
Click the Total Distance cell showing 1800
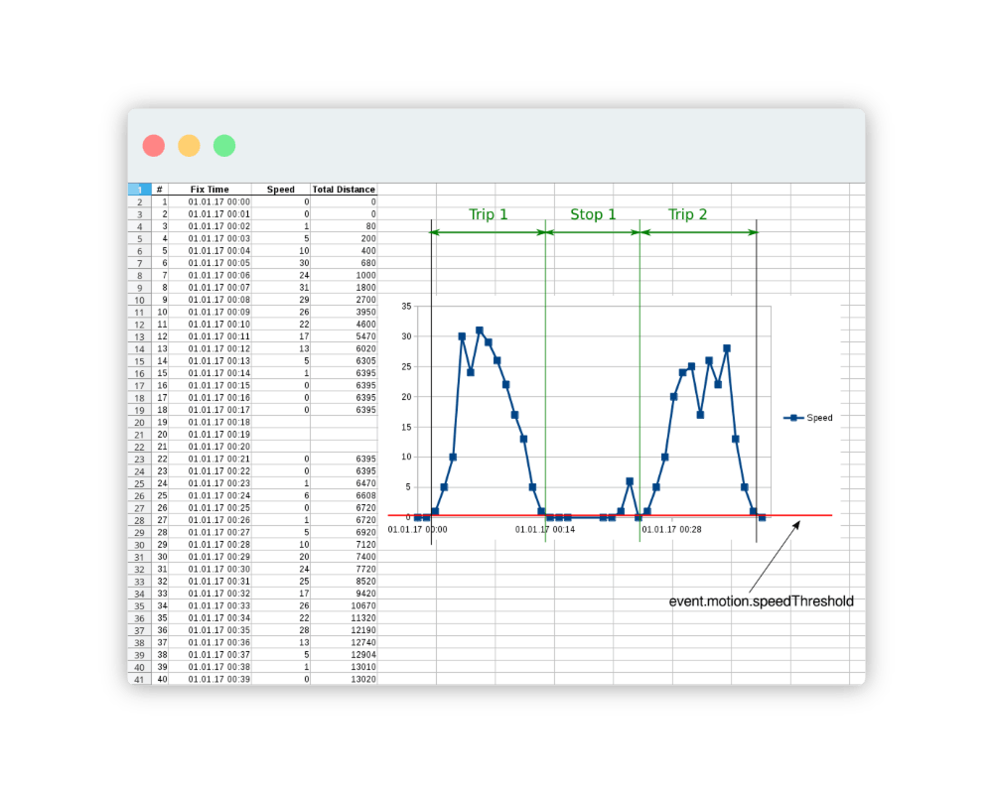pos(344,287)
